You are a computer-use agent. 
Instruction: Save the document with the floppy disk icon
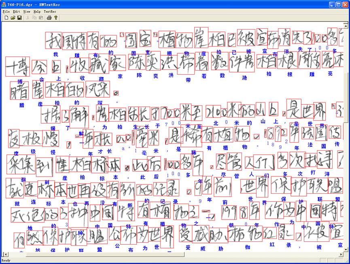point(19,18)
